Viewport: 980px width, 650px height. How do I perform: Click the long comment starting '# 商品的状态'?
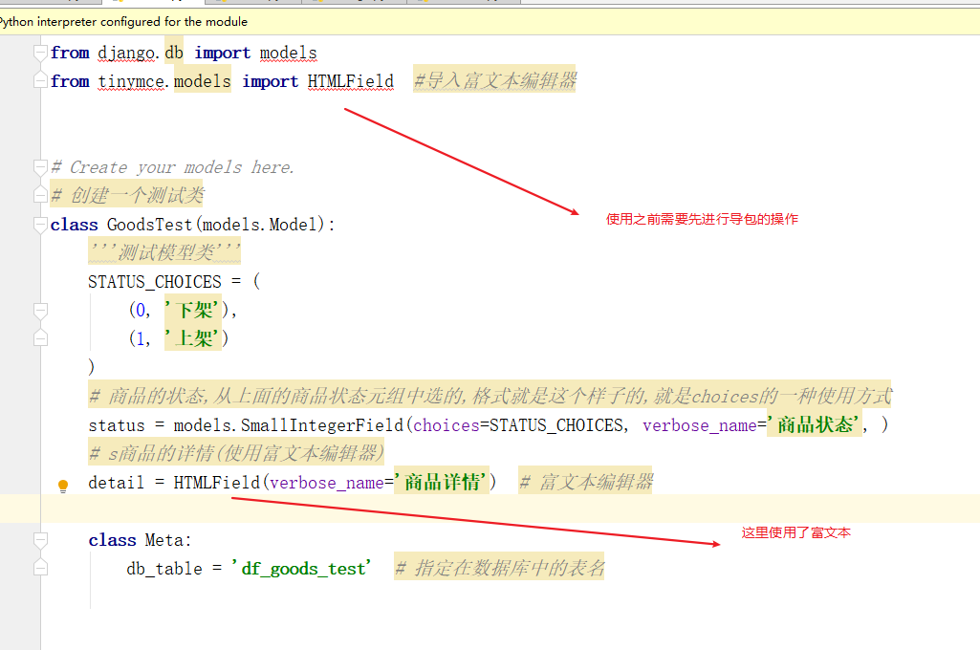(x=490, y=396)
